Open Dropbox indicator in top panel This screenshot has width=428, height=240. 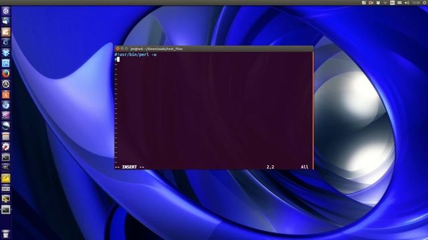click(x=378, y=3)
